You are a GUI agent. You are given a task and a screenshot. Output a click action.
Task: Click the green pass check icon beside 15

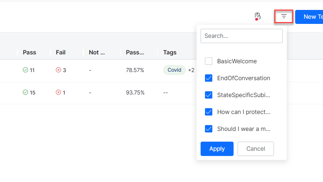tap(25, 92)
